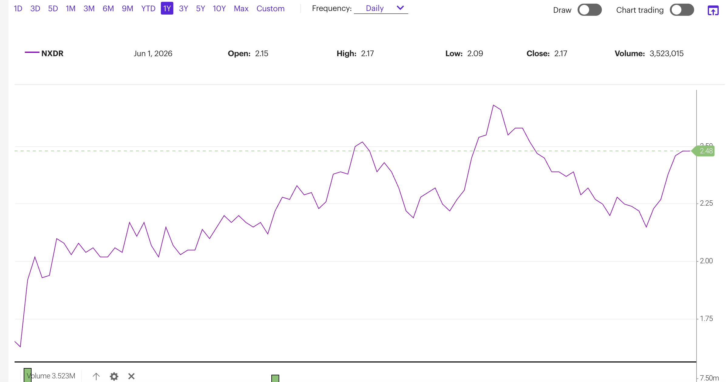726x382 pixels.
Task: Select the Custom date range option
Action: coord(270,9)
